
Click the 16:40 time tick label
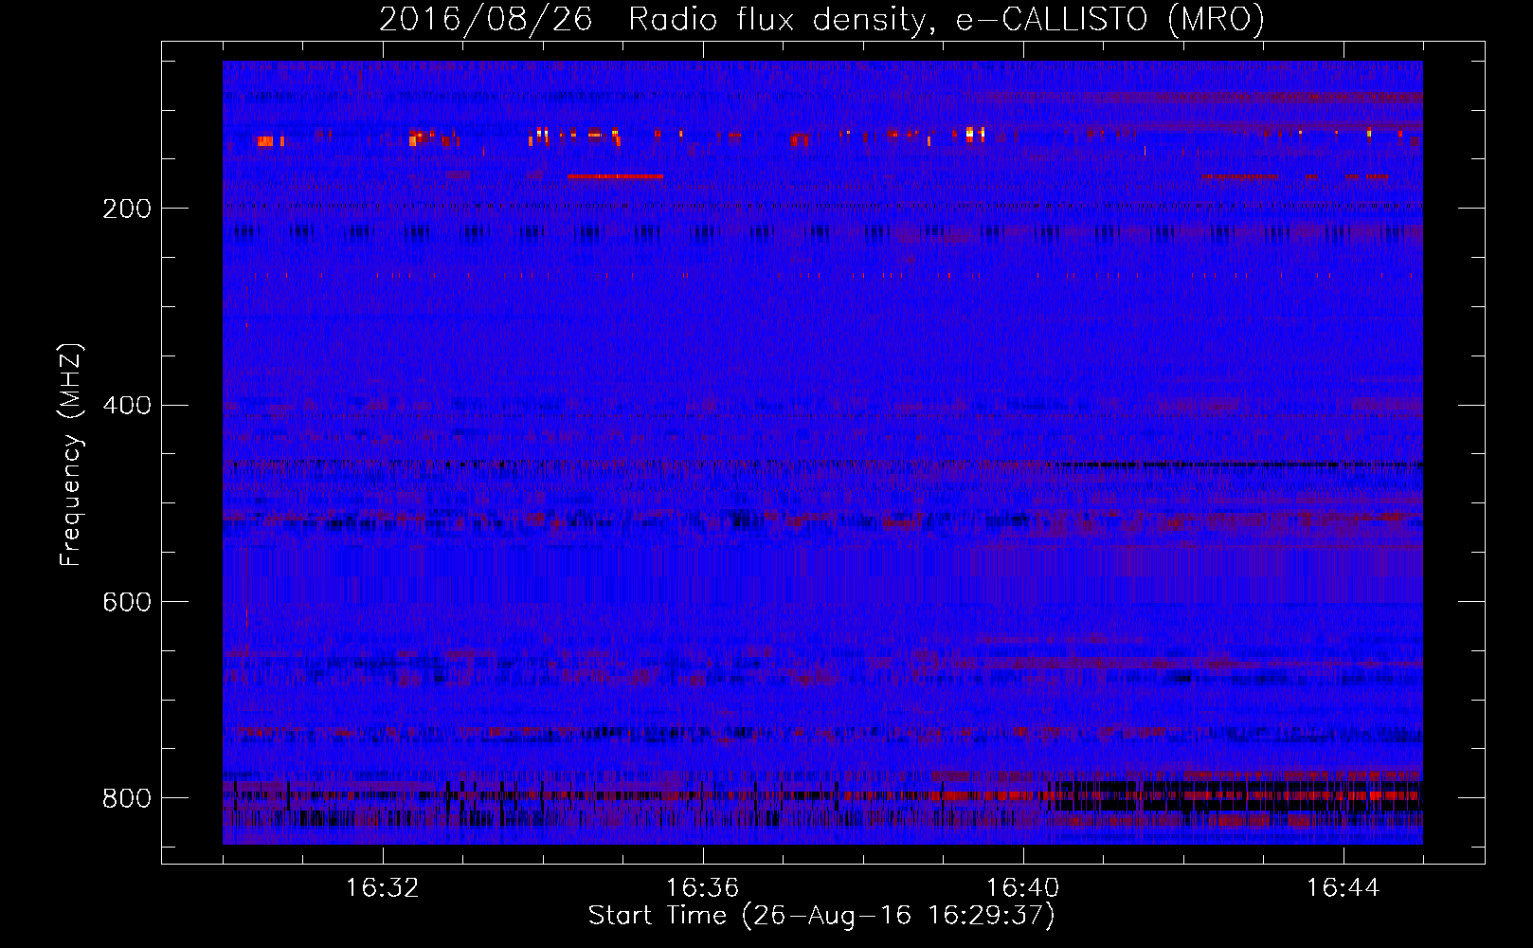point(1022,888)
